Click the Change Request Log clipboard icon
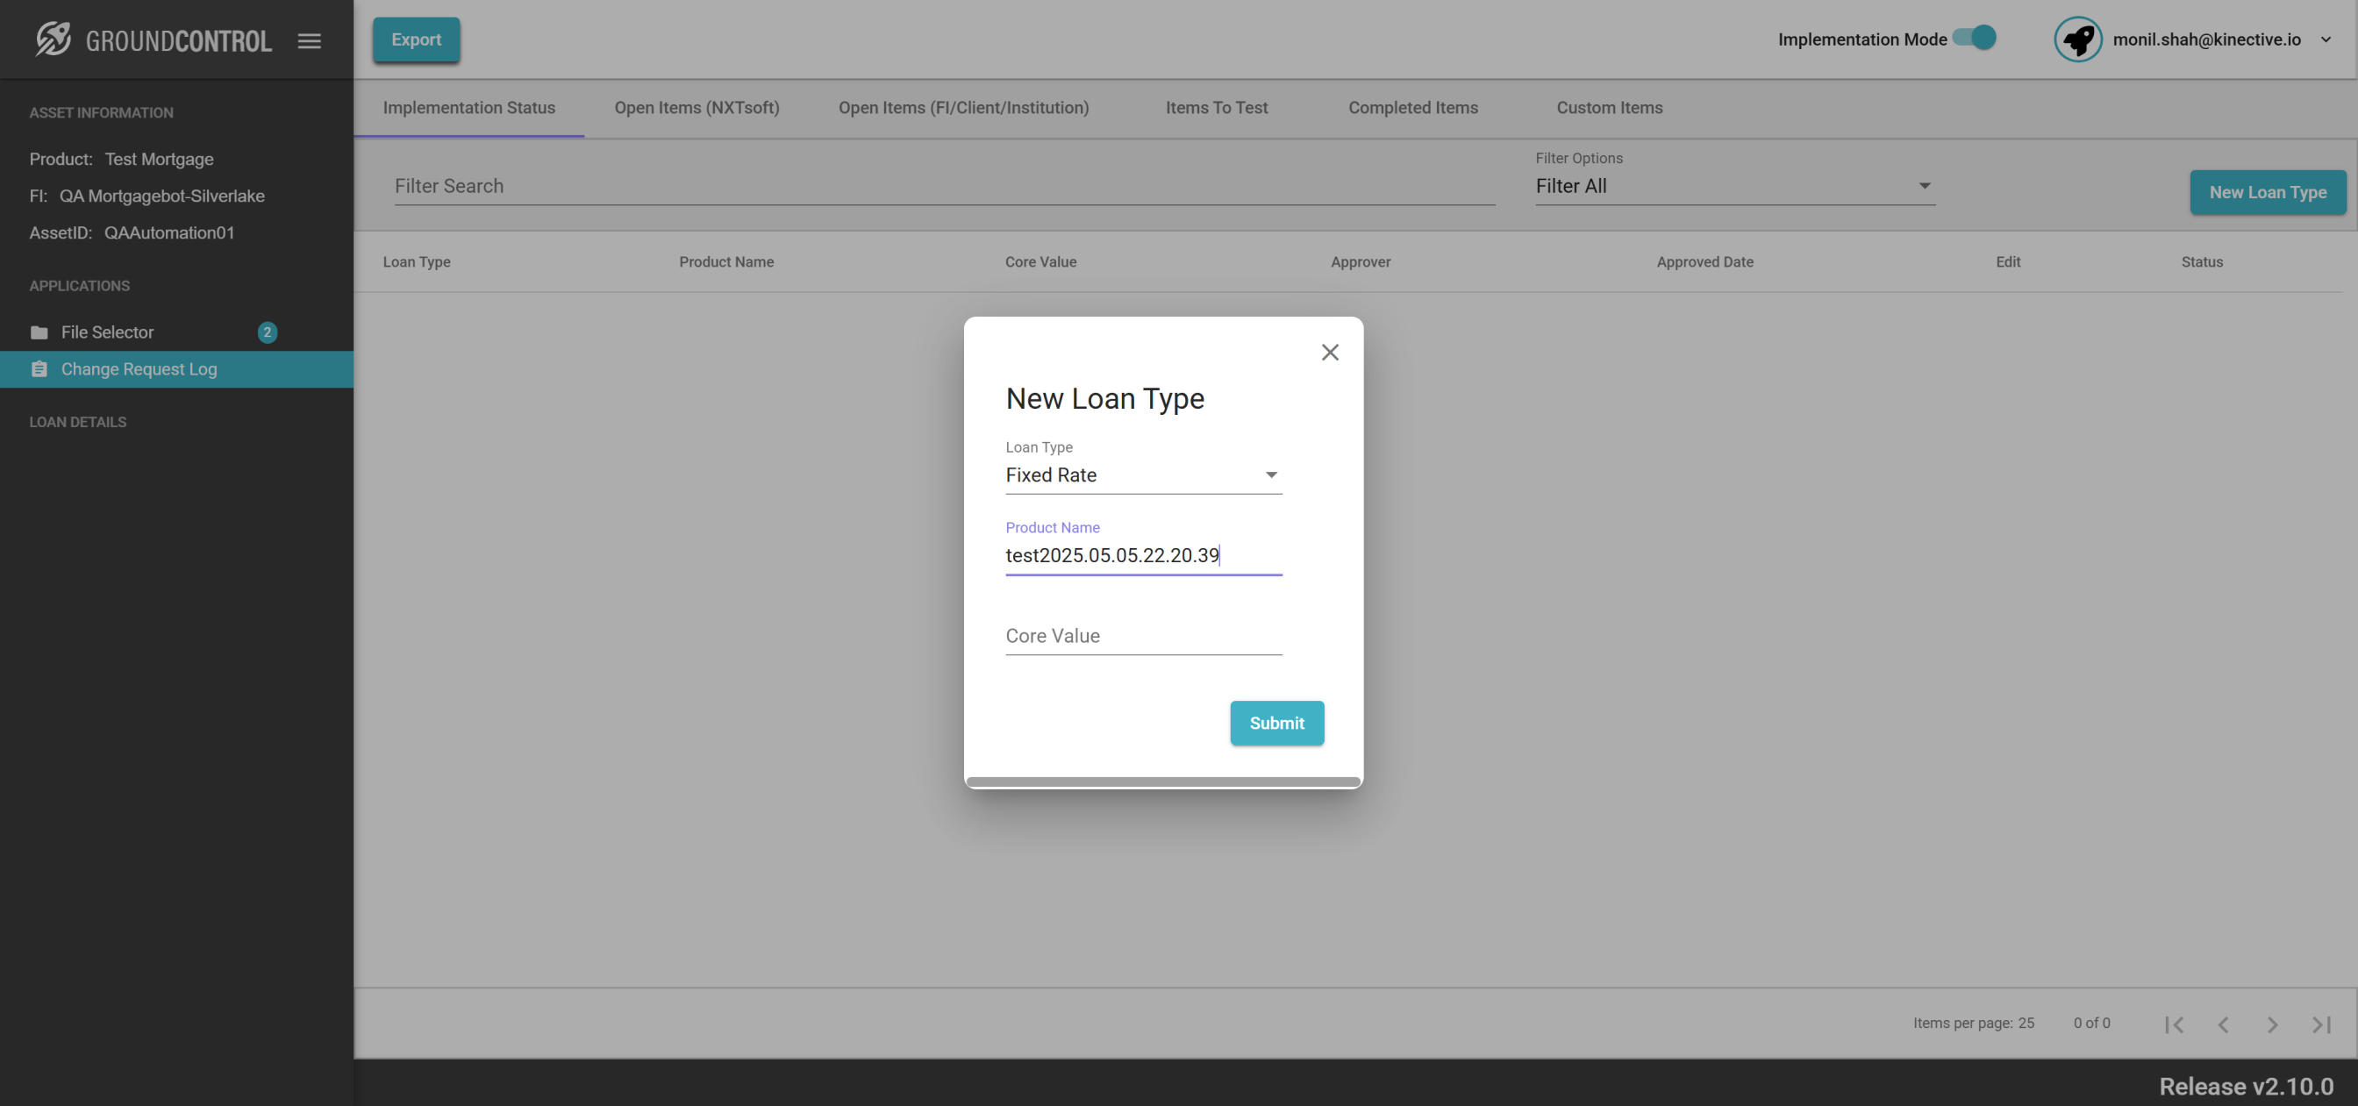Screen dimensions: 2358x1106 [39, 369]
